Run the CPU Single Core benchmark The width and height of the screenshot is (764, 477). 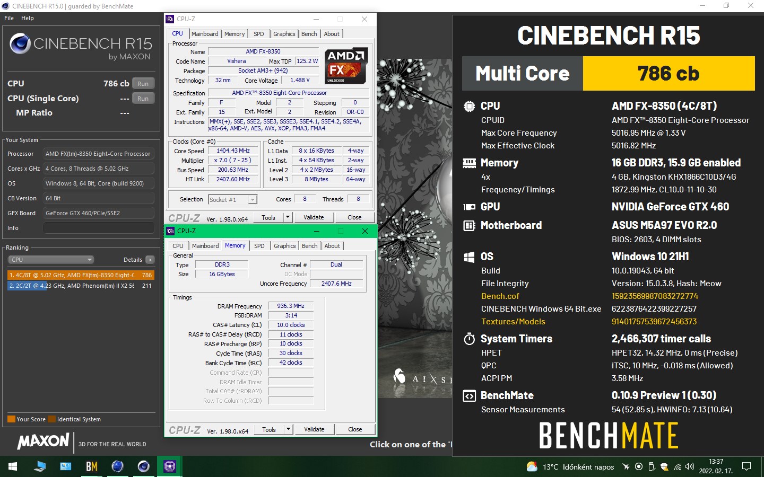click(x=143, y=99)
